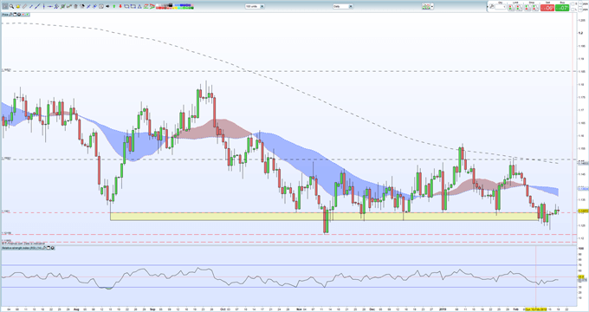589x312 pixels.
Task: Select the magnifier zoom tool
Action: coord(11,6)
